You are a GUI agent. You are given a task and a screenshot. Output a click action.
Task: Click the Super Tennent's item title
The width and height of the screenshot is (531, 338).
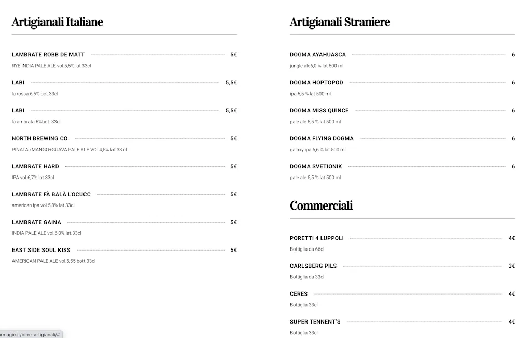click(315, 321)
